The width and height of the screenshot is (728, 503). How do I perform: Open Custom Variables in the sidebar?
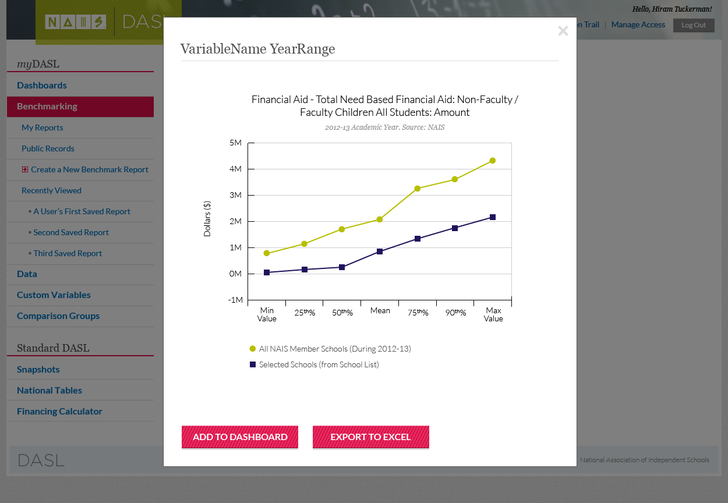click(54, 295)
